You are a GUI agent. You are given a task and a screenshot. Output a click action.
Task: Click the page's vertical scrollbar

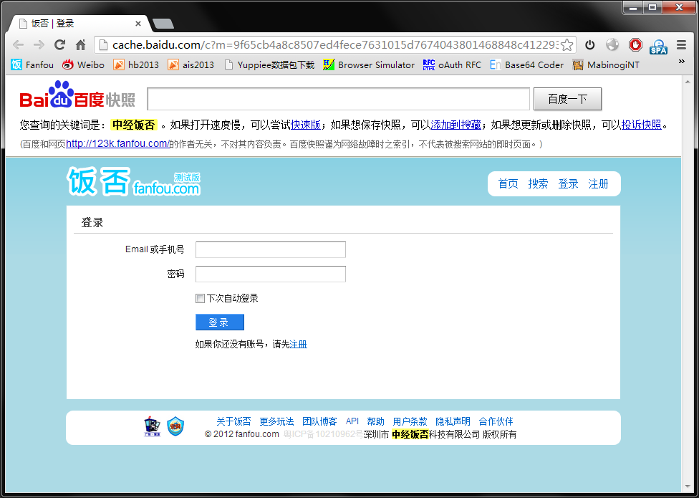click(x=687, y=283)
